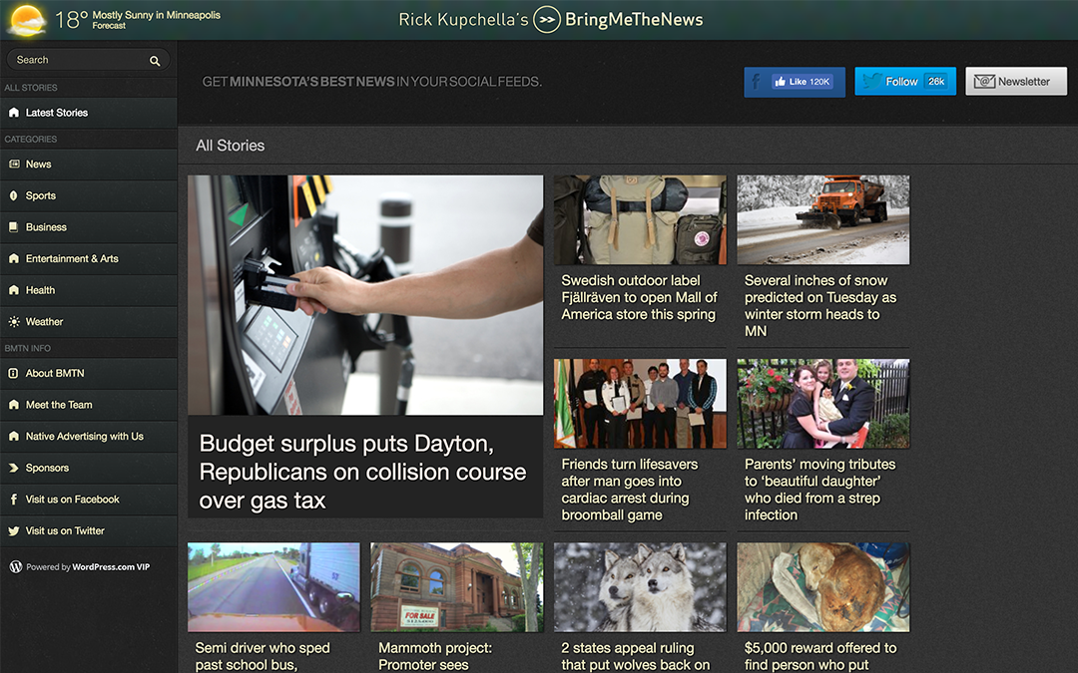The width and height of the screenshot is (1078, 673).
Task: Click the Weather sun icon in sidebar
Action: pyautogui.click(x=14, y=322)
